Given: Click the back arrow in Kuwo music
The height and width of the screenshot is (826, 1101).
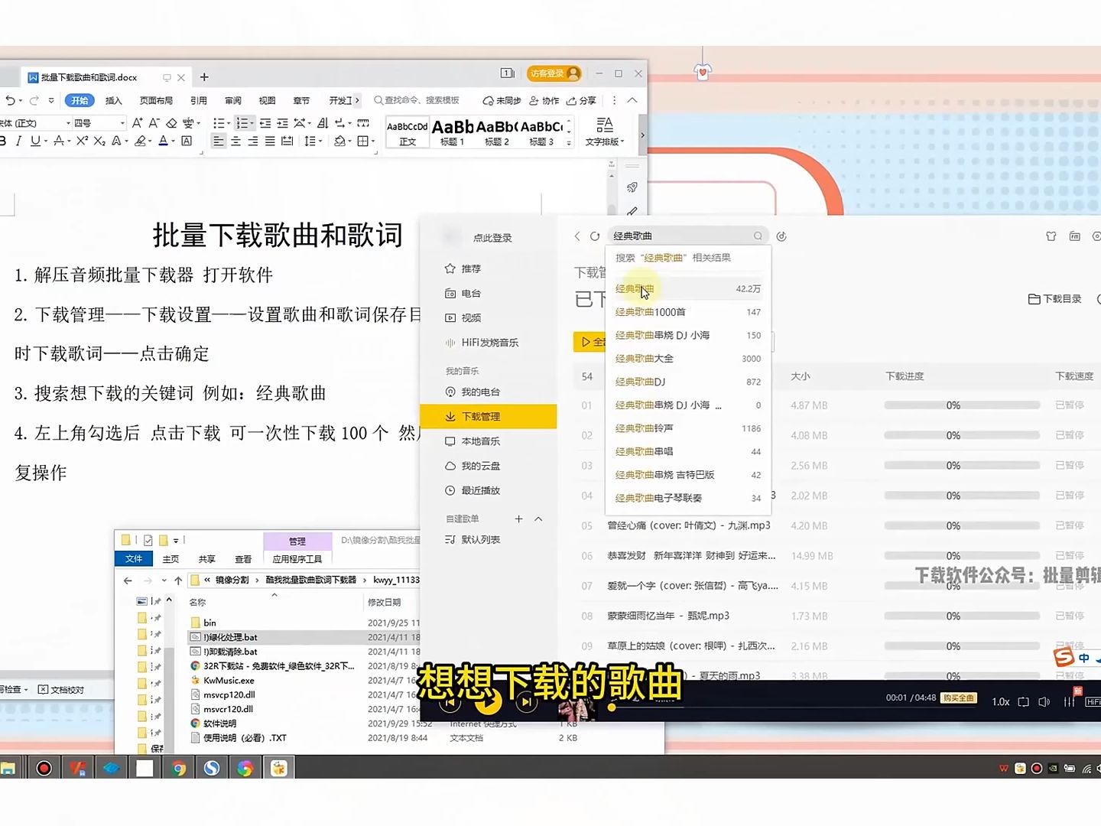Looking at the screenshot, I should (x=577, y=236).
